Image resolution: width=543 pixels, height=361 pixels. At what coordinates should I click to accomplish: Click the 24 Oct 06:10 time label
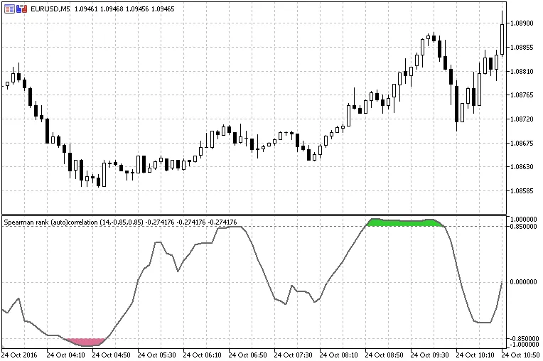pos(202,354)
